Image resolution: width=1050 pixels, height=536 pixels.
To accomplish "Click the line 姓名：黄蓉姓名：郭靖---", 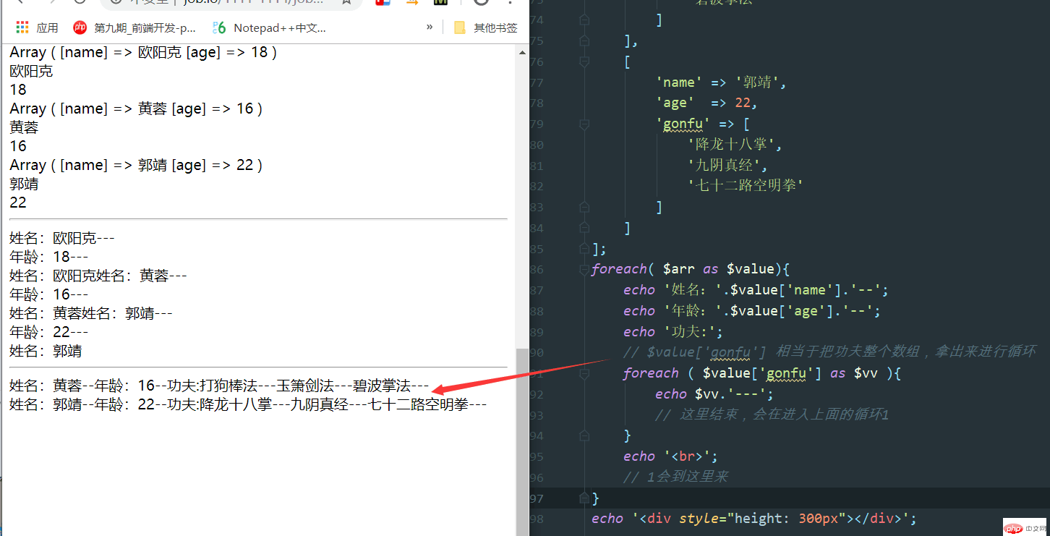I will coord(91,313).
